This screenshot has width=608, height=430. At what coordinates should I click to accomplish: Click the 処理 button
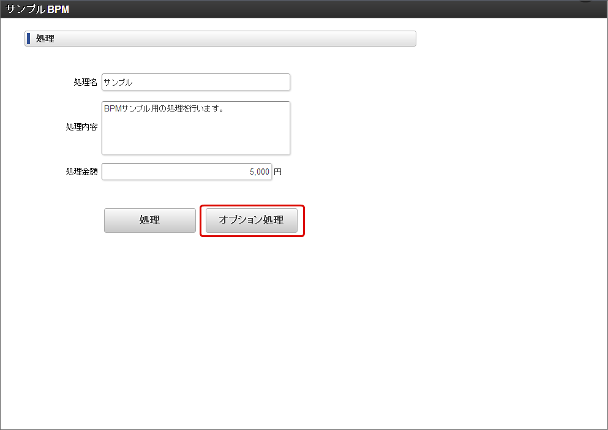[149, 221]
